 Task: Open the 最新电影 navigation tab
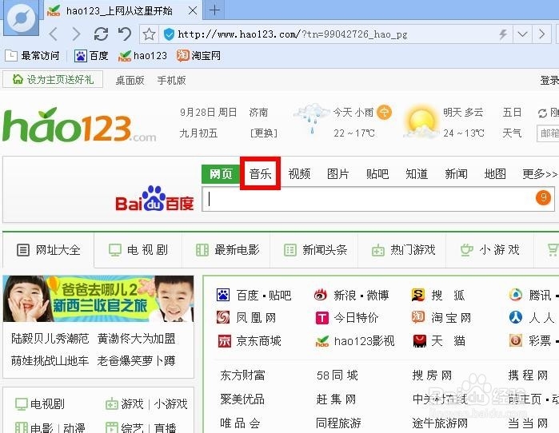[227, 250]
